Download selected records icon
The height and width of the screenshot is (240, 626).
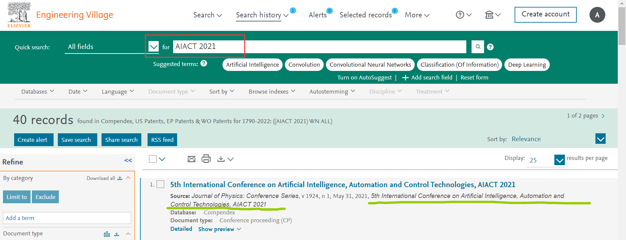point(221,159)
